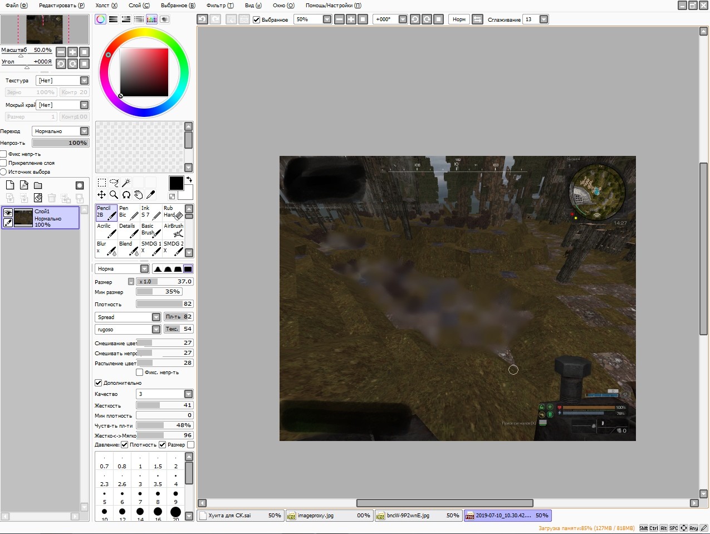The width and height of the screenshot is (710, 534).
Task: Zoom in using toolbar plus button
Action: click(x=351, y=19)
